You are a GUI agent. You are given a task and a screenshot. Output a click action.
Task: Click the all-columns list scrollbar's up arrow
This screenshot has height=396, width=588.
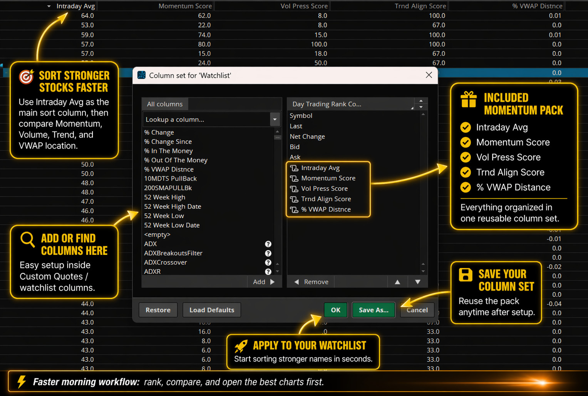(x=277, y=132)
